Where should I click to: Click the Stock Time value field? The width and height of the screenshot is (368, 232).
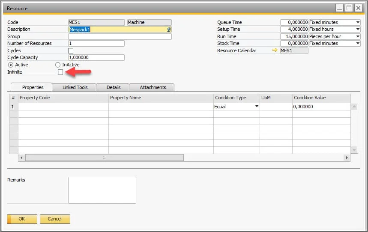pos(294,43)
